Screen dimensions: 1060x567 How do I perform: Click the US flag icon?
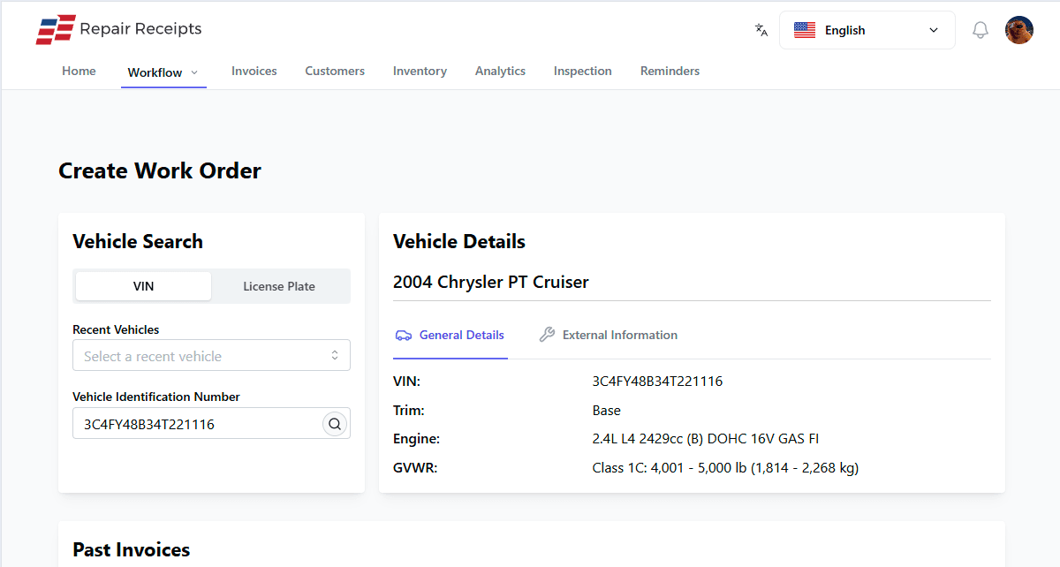pyautogui.click(x=805, y=30)
